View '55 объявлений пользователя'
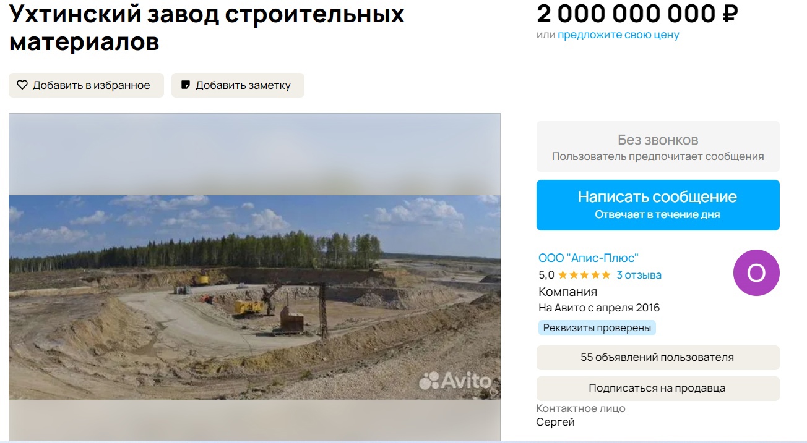 658,357
